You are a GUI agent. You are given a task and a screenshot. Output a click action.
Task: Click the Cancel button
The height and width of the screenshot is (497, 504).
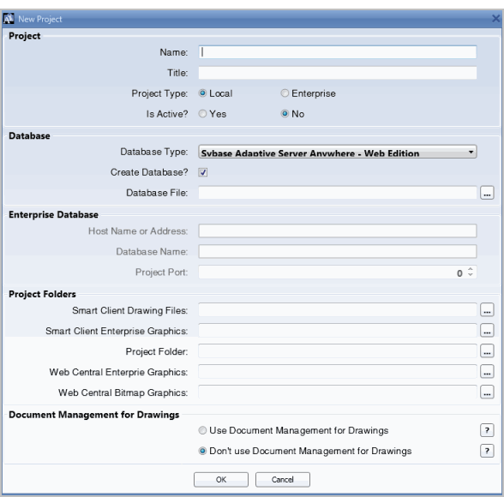coord(283,479)
